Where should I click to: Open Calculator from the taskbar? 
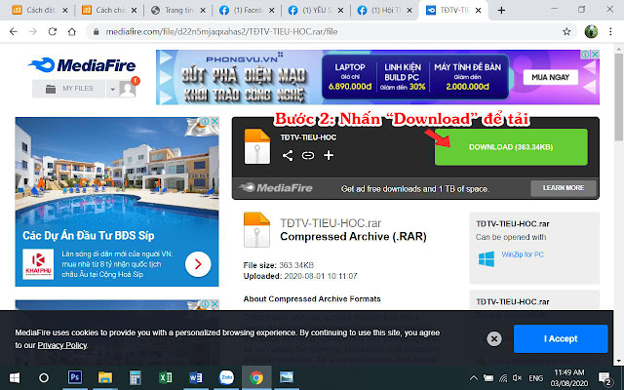coord(136,377)
